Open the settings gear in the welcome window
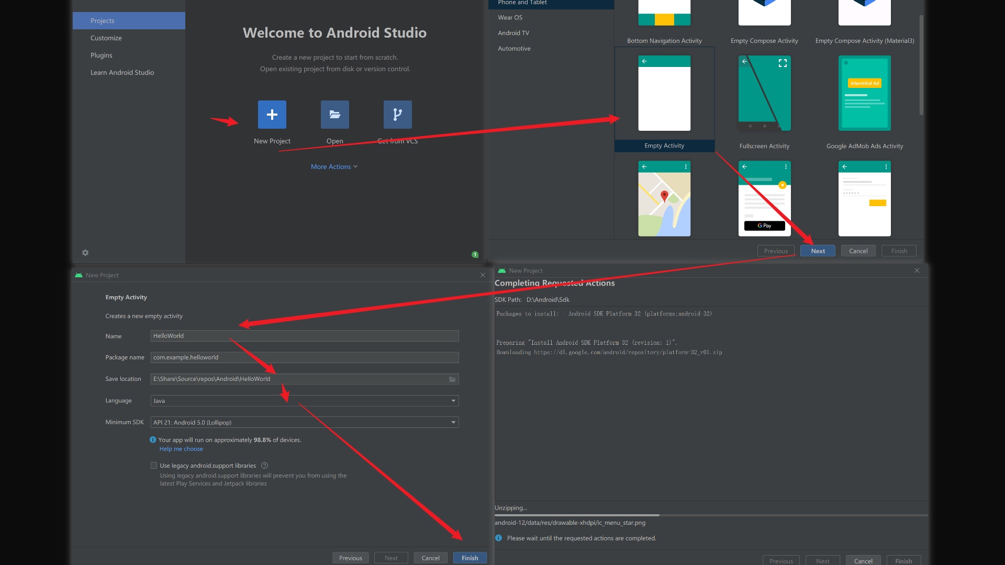This screenshot has width=1005, height=565. (x=85, y=253)
